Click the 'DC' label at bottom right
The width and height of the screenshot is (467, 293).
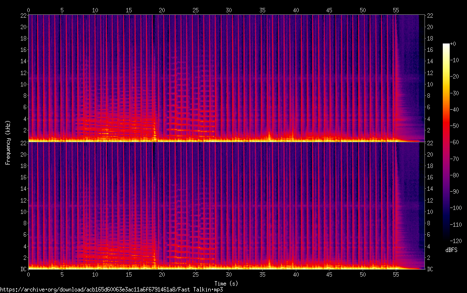coord(430,269)
